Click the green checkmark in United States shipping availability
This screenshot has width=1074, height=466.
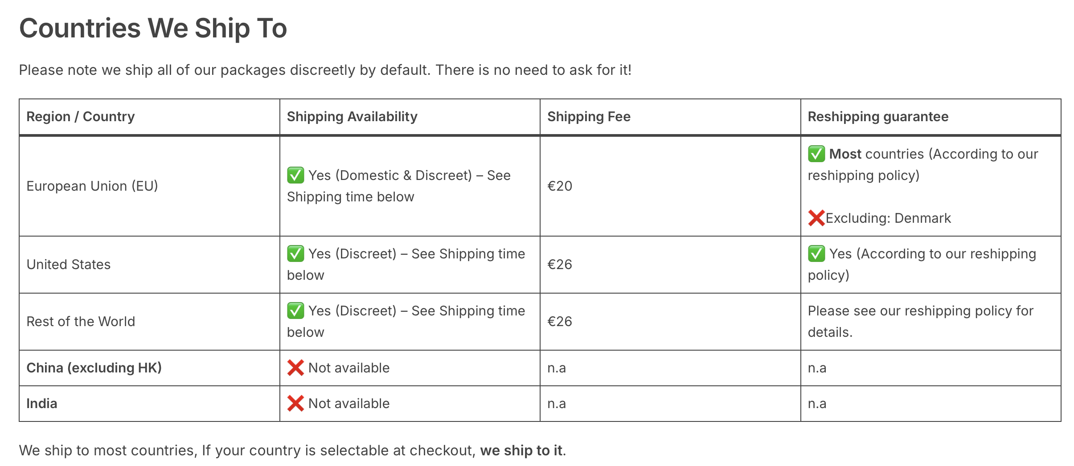point(295,254)
